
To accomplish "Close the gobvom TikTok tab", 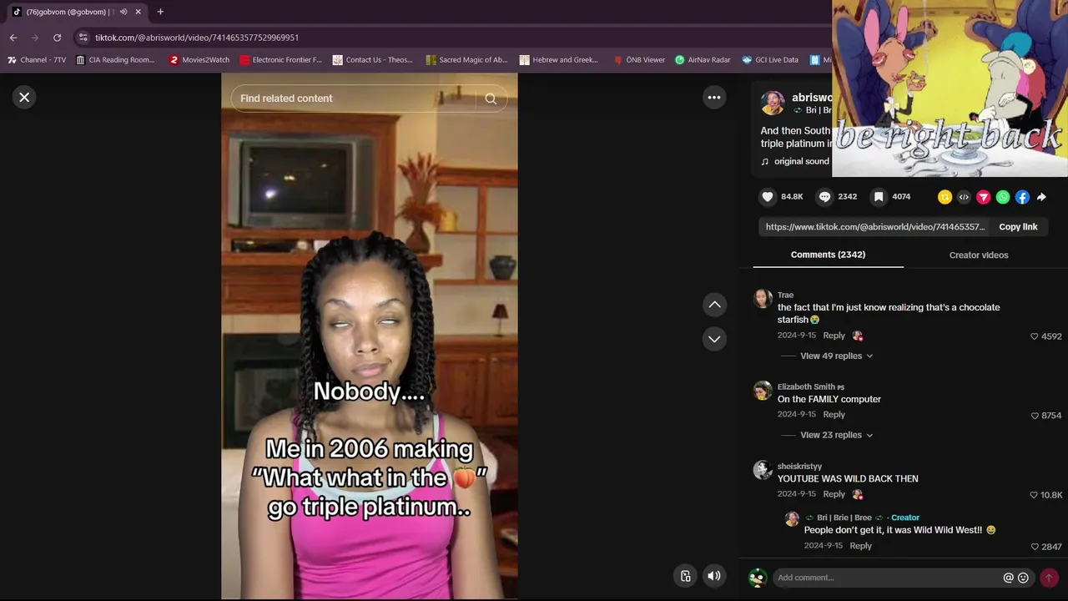I will pyautogui.click(x=139, y=12).
